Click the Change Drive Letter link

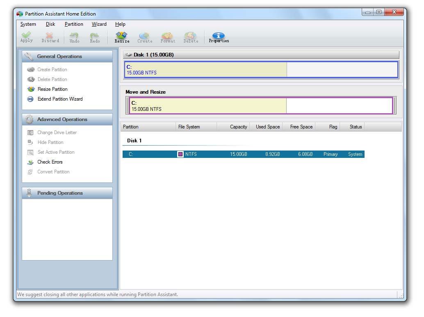57,133
